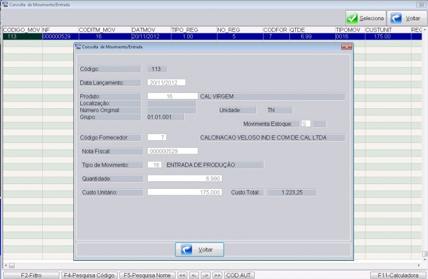Click the Custo Unitário input field
Image resolution: width=428 pixels, height=279 pixels.
click(x=185, y=192)
